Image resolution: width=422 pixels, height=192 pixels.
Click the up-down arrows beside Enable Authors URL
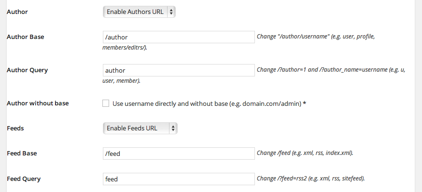coord(171,12)
